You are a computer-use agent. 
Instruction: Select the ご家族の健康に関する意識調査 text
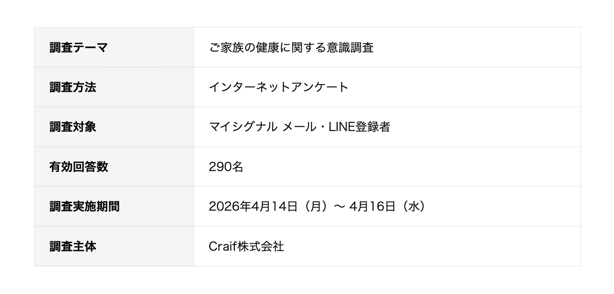291,48
